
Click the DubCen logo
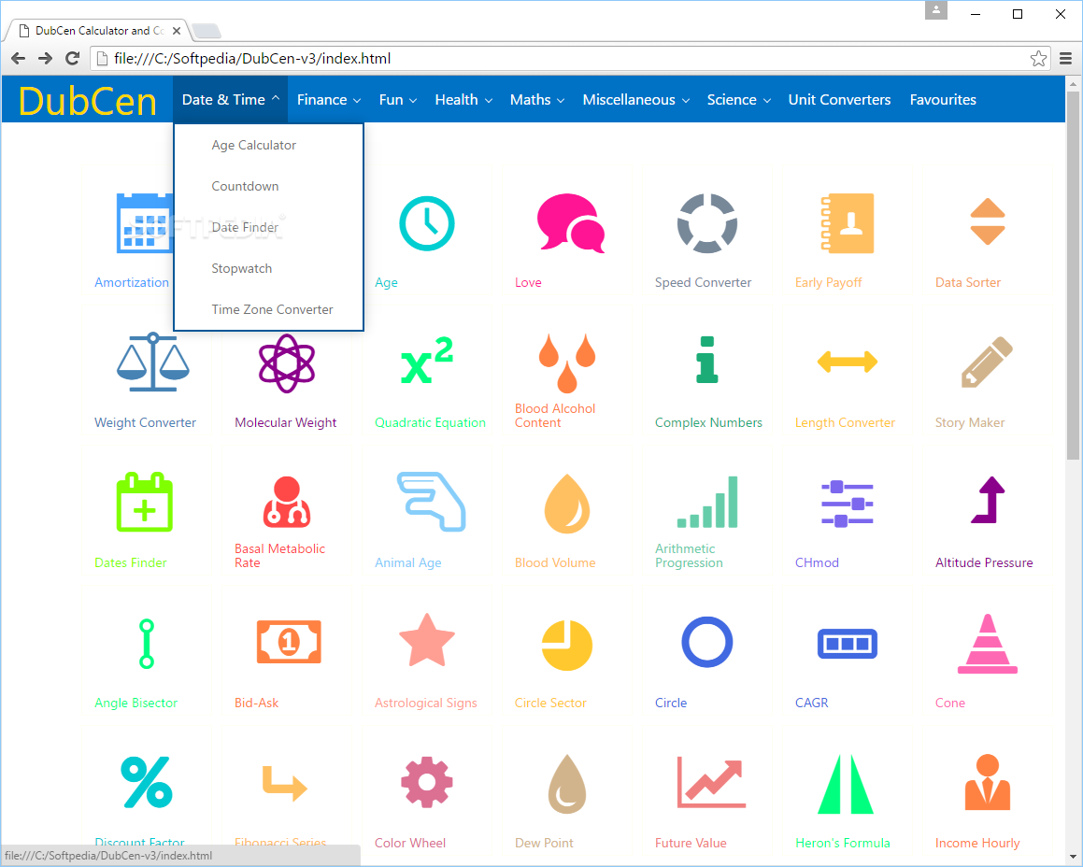coord(88,102)
